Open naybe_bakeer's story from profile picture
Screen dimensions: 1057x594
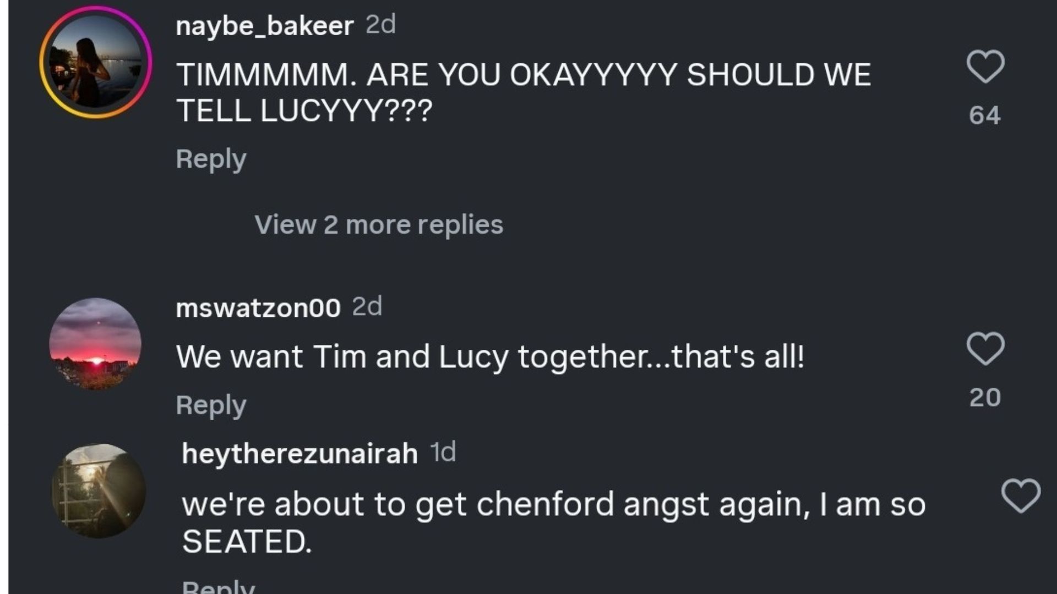coord(96,62)
